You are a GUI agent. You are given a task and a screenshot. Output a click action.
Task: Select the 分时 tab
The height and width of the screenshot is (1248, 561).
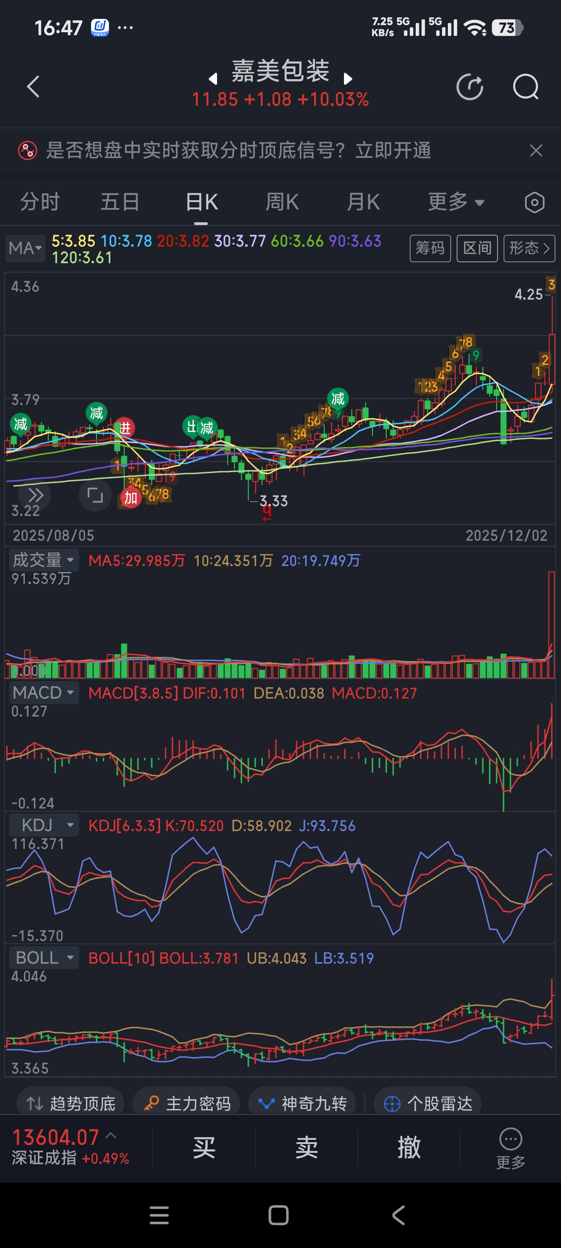tap(40, 202)
